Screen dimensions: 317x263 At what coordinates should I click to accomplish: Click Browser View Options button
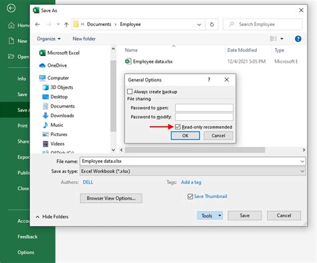111,198
